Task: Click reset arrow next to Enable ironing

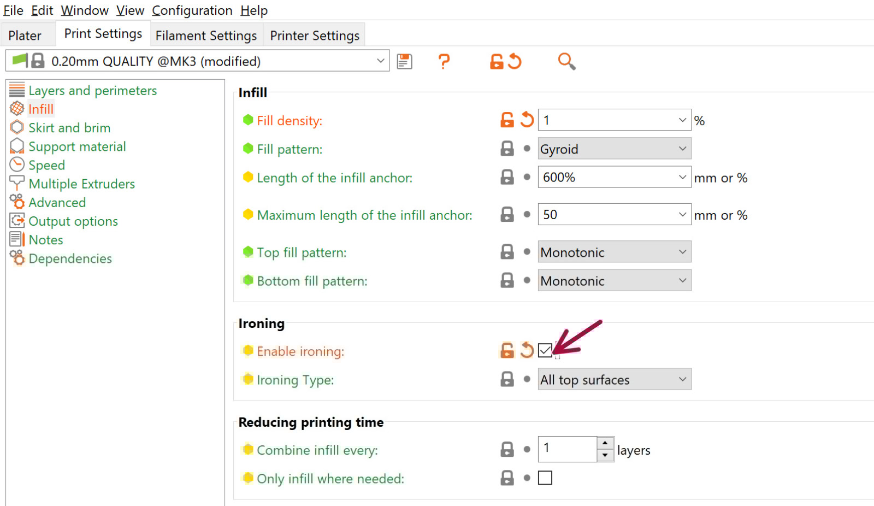Action: tap(527, 350)
